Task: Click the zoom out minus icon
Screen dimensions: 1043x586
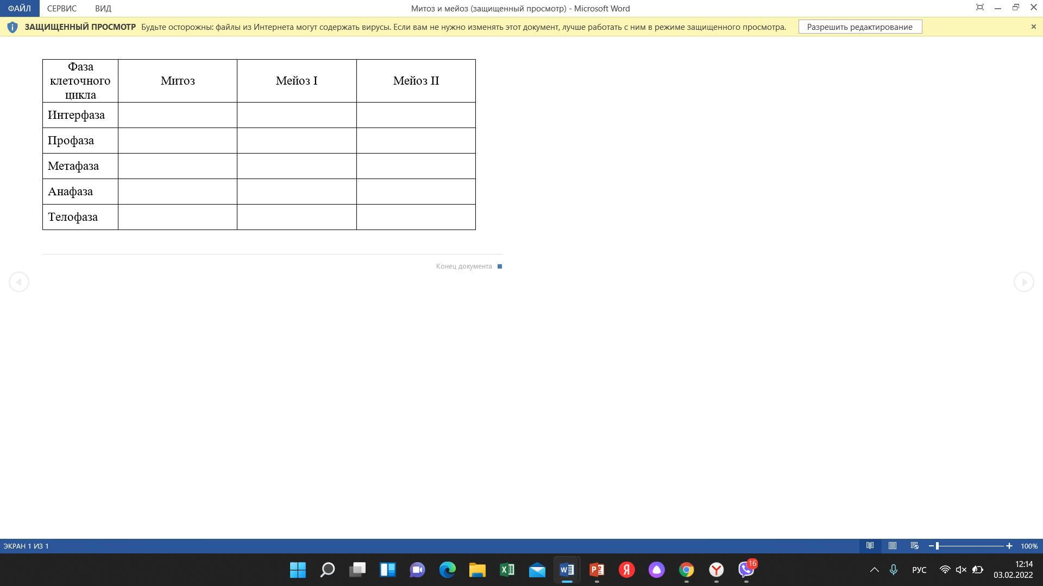Action: coord(931,546)
